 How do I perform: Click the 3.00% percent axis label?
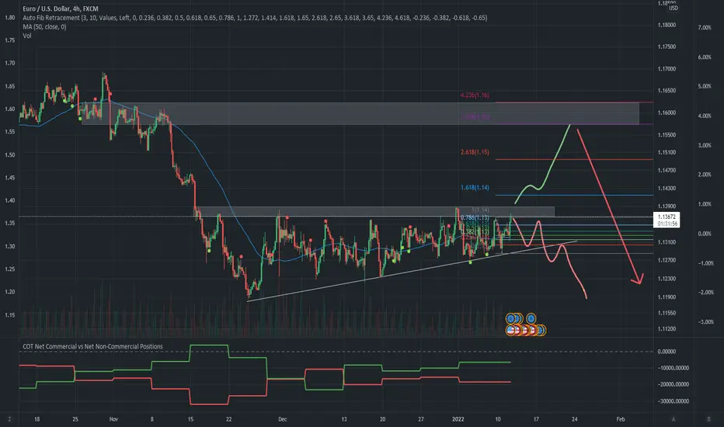(x=705, y=145)
